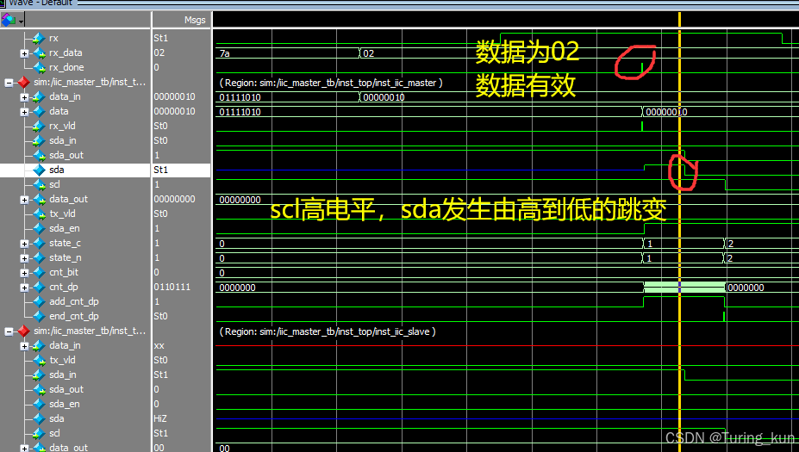Click the rx signal diamond icon

[39, 38]
